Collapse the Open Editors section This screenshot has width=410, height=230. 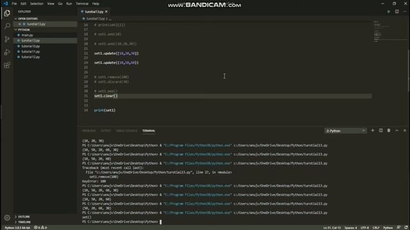coord(45,19)
